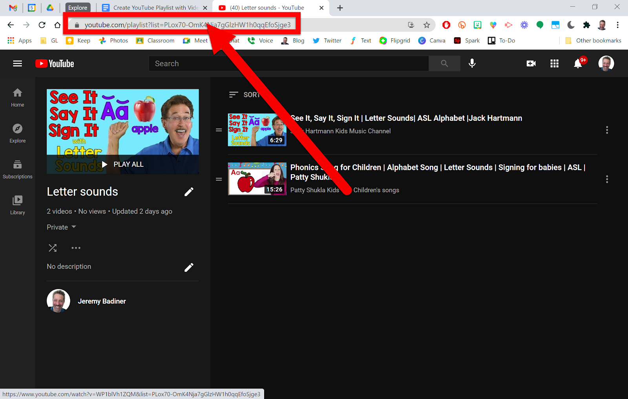Switch to the Explore pinned tab
Viewport: 628px width, 399px height.
pos(78,8)
